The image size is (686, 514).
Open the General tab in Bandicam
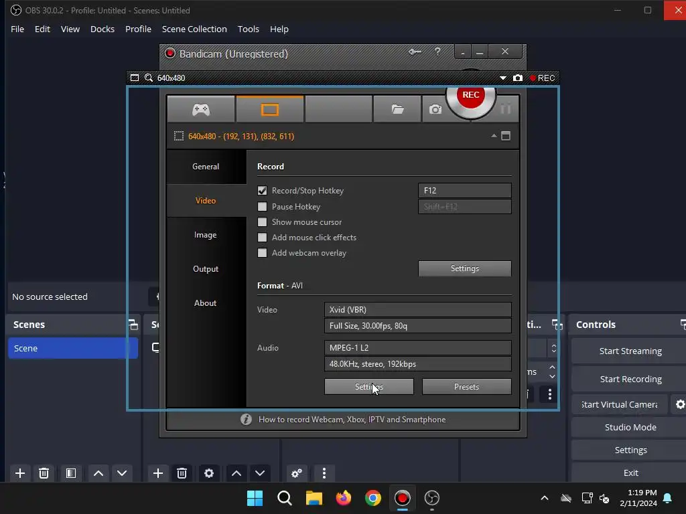point(206,167)
